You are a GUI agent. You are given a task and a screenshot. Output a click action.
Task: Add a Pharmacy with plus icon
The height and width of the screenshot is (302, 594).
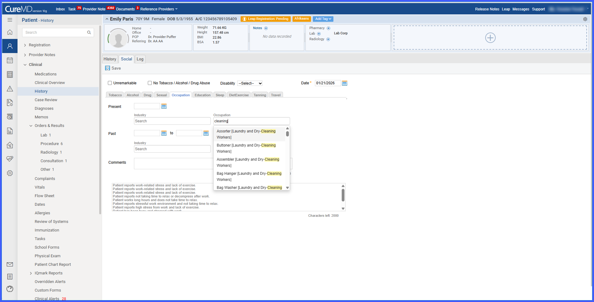[x=328, y=28]
